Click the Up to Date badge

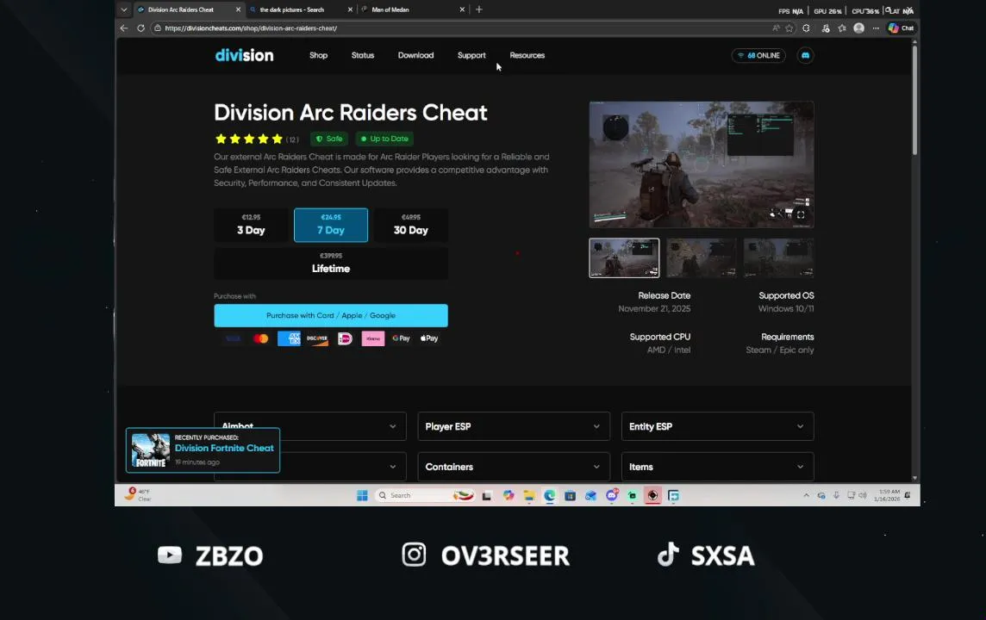pyautogui.click(x=384, y=139)
